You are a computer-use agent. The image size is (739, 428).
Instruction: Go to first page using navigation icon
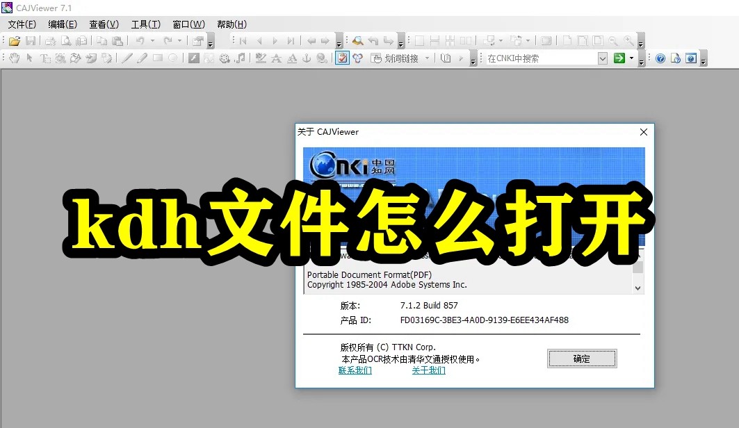tap(243, 41)
